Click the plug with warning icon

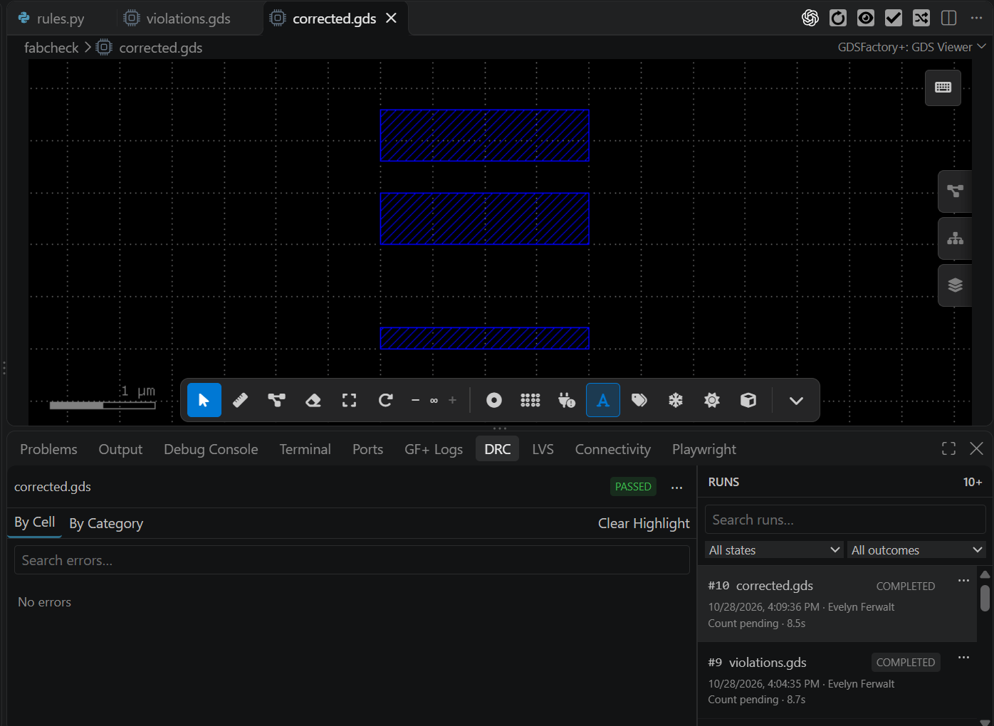point(567,400)
